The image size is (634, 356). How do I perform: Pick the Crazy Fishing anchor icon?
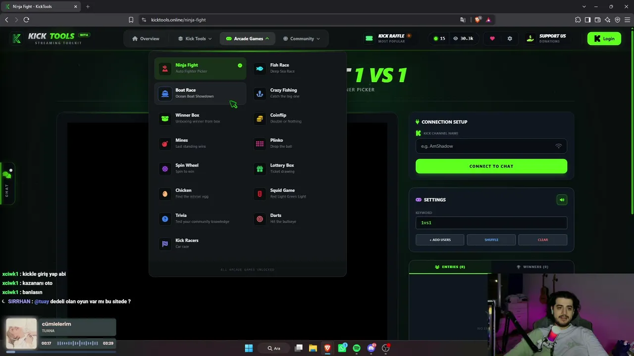260,93
